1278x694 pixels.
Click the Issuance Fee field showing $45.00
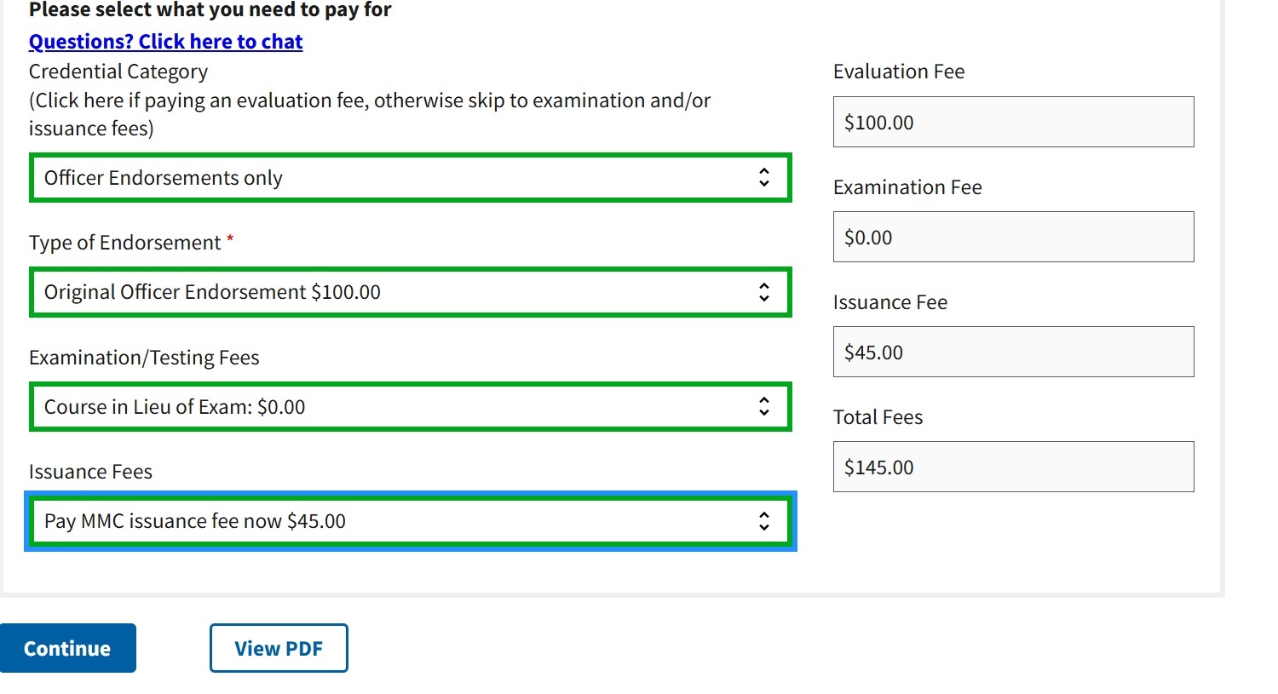pyautogui.click(x=1013, y=352)
